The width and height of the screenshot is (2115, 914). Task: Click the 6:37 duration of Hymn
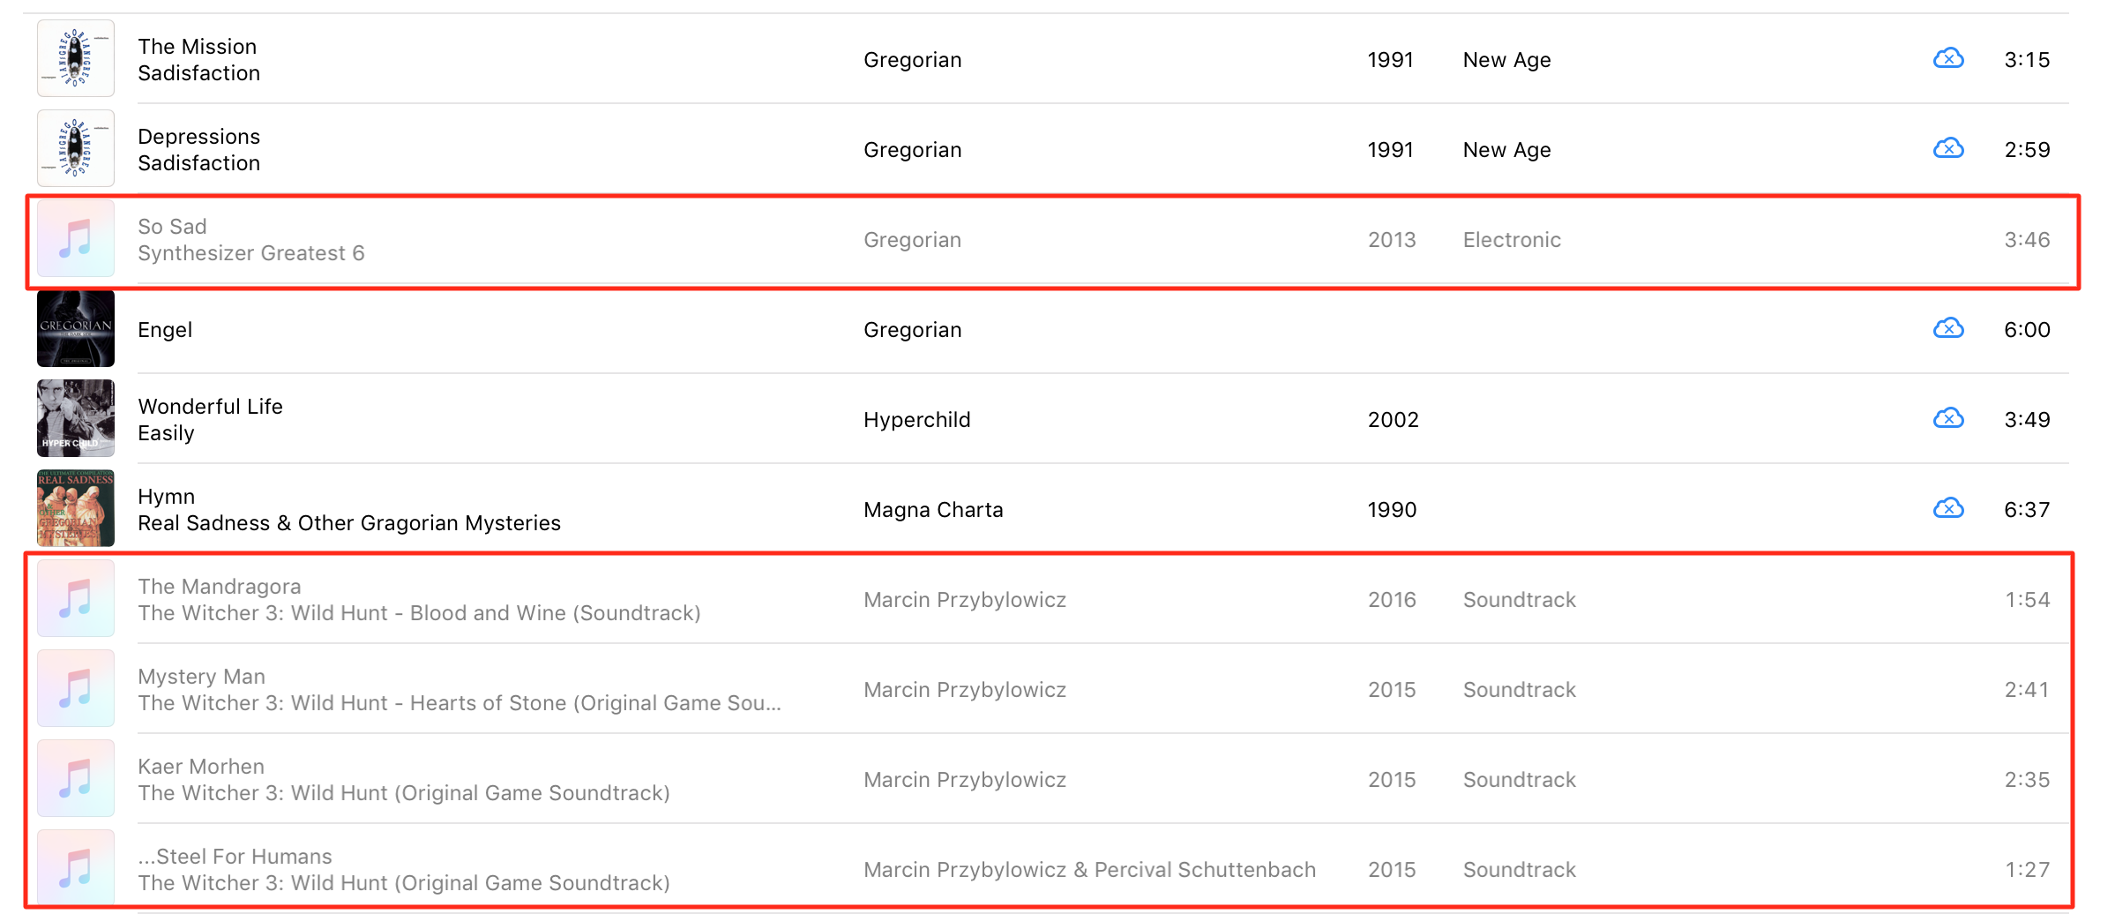pos(2027,510)
